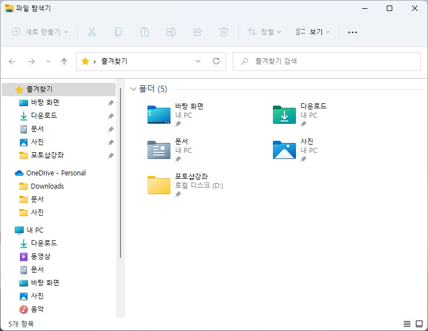Switch to details view in status bar
Image resolution: width=428 pixels, height=331 pixels.
click(407, 324)
